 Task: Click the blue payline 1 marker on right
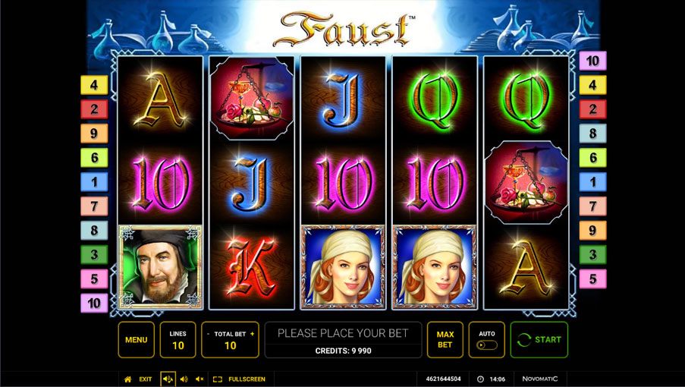[592, 181]
